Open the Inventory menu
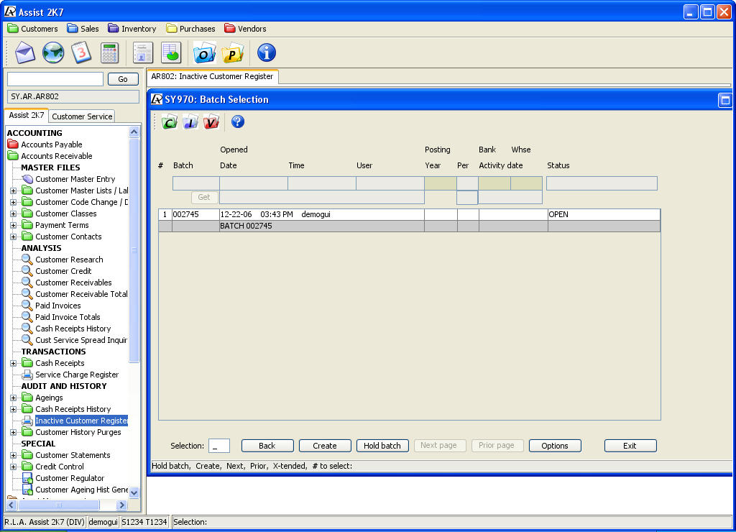This screenshot has width=736, height=532. coord(132,29)
